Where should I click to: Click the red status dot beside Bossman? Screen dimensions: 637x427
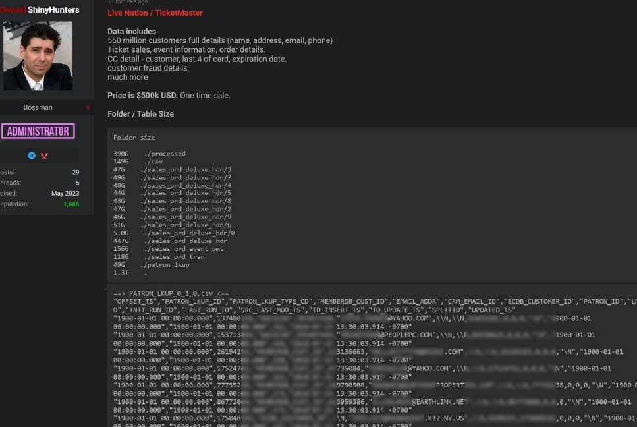88,107
